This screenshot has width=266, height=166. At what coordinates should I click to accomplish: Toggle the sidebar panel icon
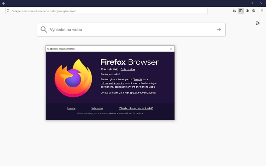point(241,11)
